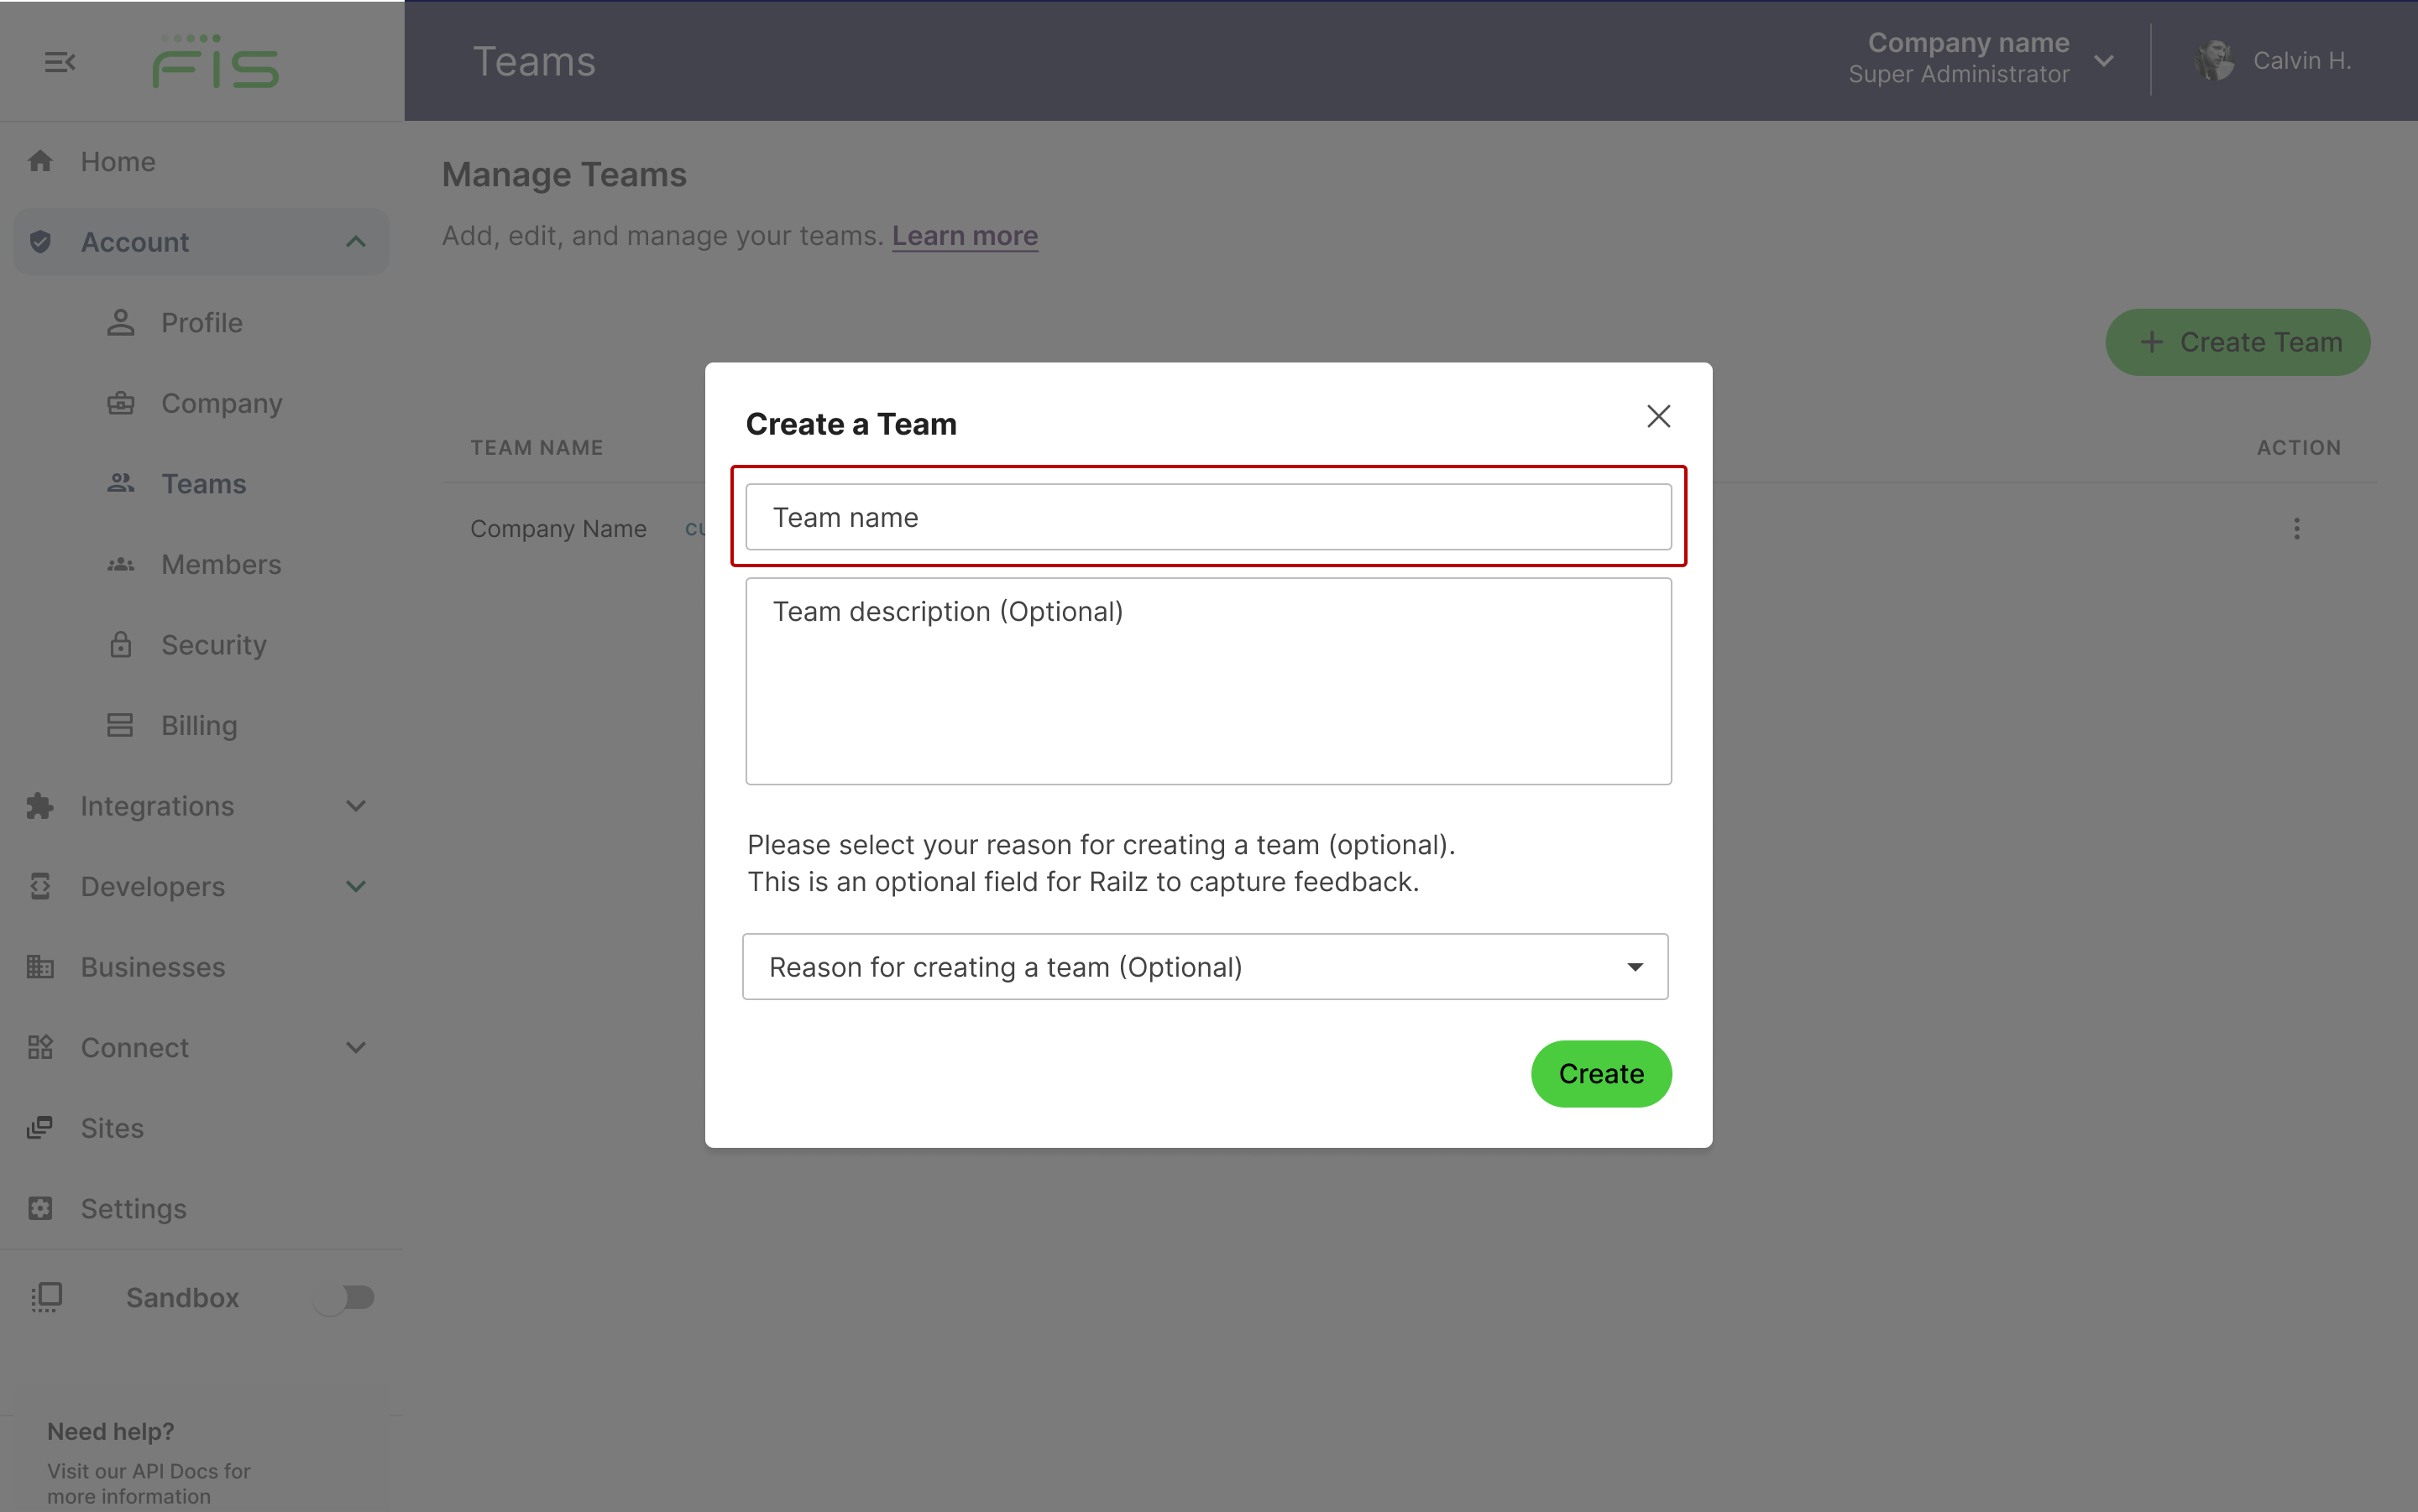Click the Create team button
This screenshot has height=1512, width=2418.
tap(1599, 1073)
